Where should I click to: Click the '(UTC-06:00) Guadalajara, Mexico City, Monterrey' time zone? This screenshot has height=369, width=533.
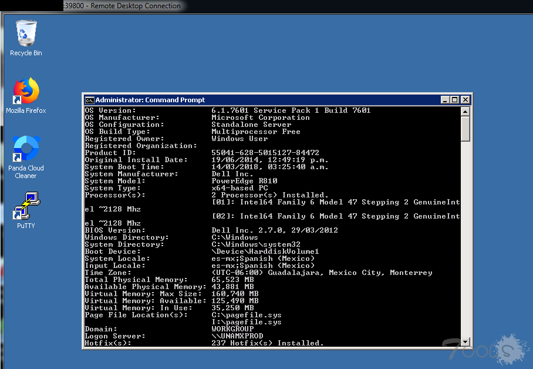pyautogui.click(x=322, y=273)
